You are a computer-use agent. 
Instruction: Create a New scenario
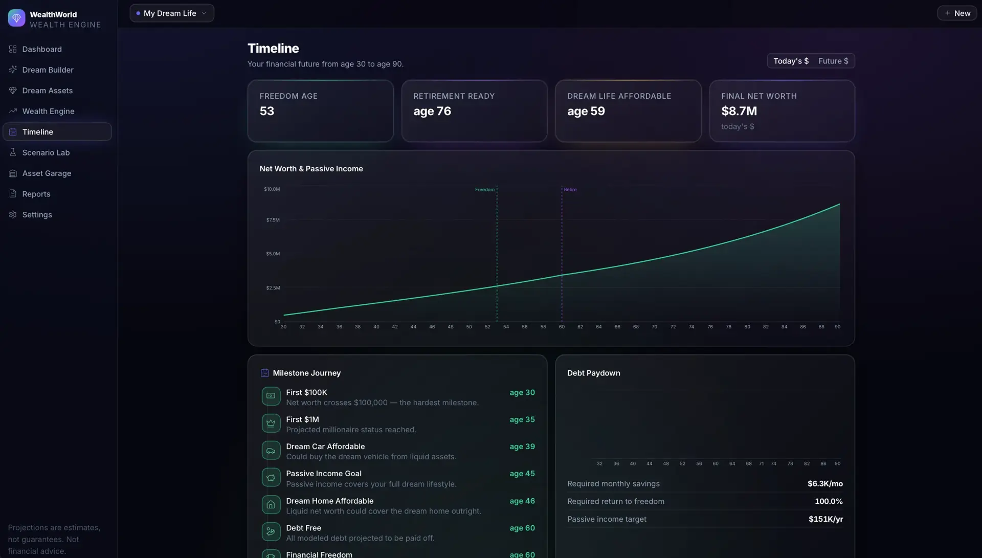point(957,13)
